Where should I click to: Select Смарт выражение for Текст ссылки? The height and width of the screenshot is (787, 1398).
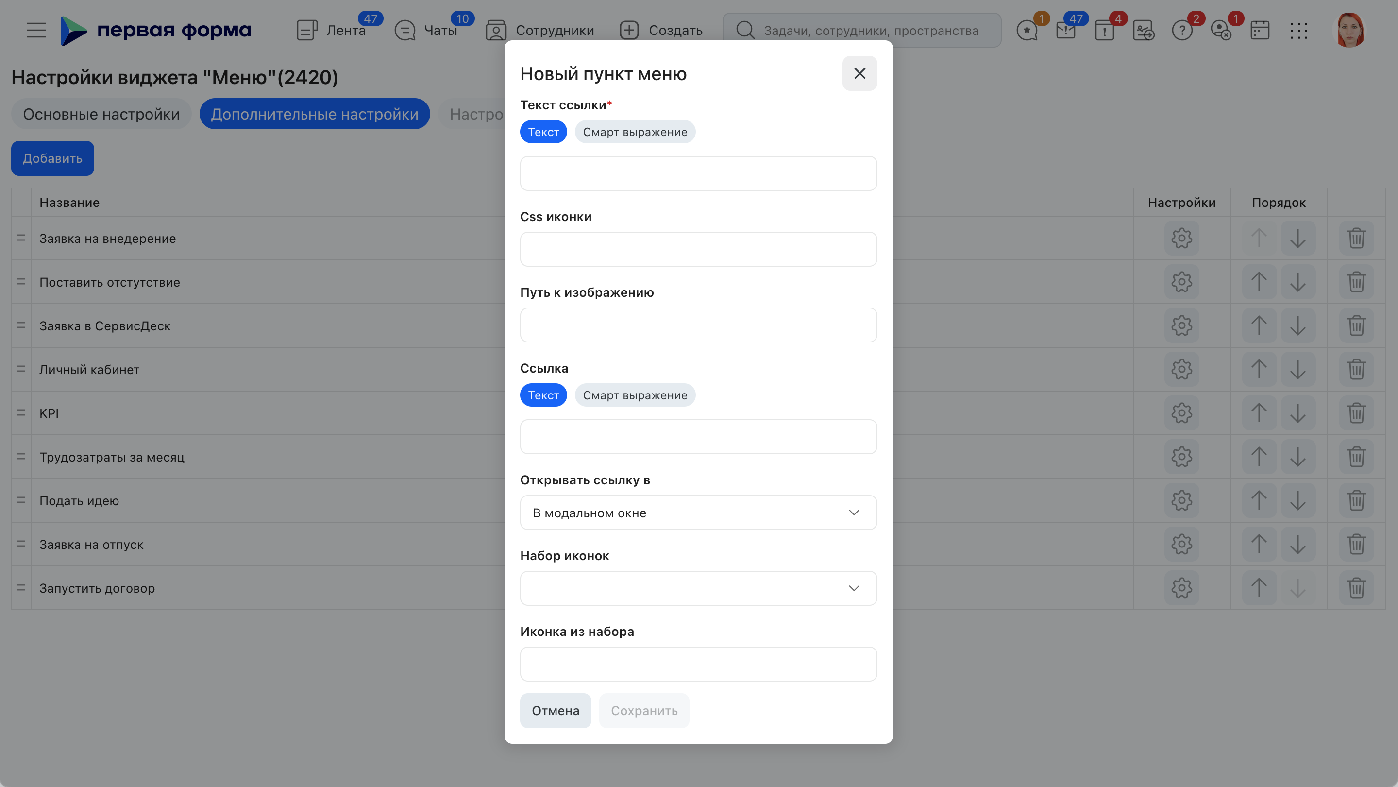coord(635,132)
